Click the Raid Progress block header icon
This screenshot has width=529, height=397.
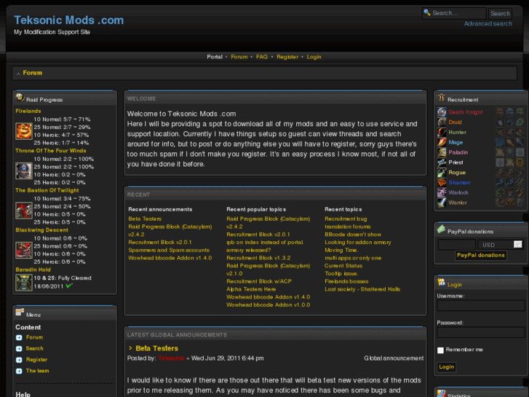20,98
